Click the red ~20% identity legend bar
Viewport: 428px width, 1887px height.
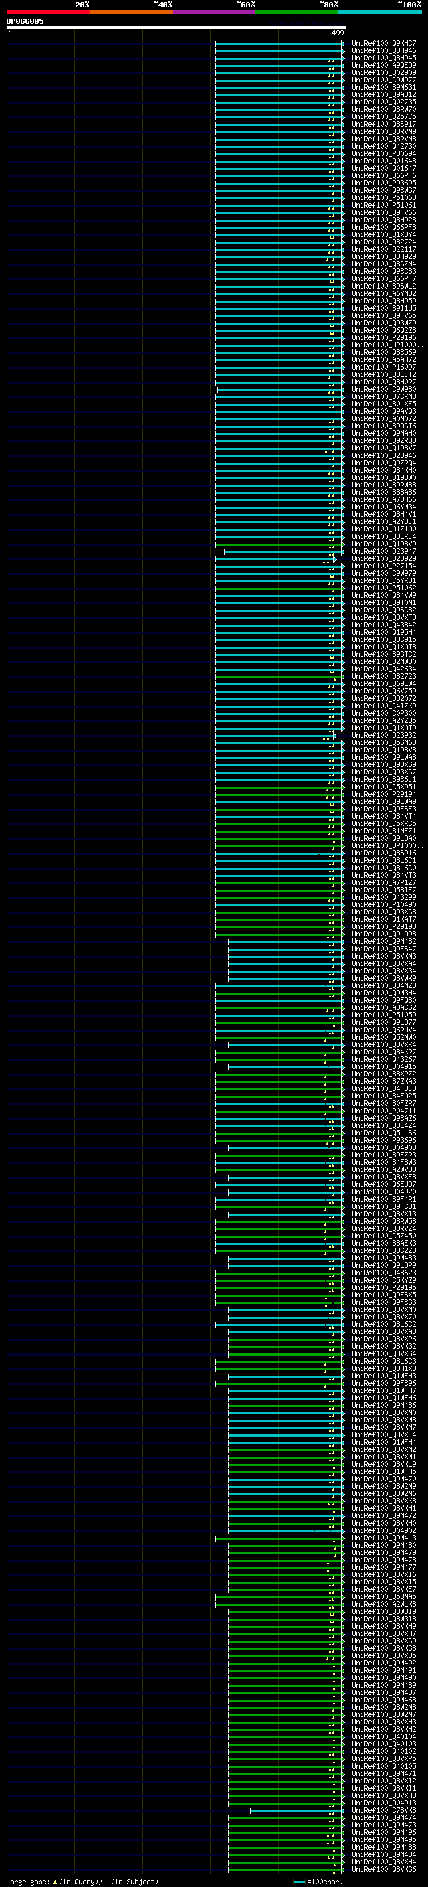click(x=47, y=12)
